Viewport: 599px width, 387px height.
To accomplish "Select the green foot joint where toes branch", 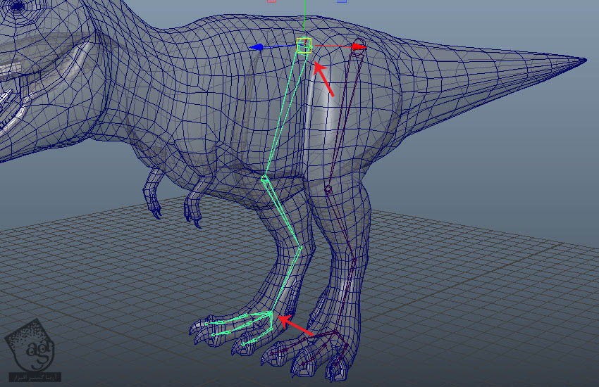I will [271, 313].
